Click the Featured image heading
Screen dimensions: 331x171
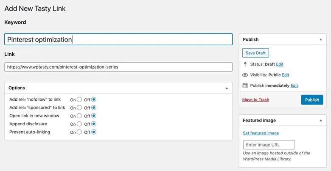[259, 121]
